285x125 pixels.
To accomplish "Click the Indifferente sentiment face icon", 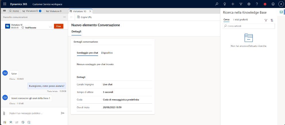I will pyautogui.click(x=23, y=28).
